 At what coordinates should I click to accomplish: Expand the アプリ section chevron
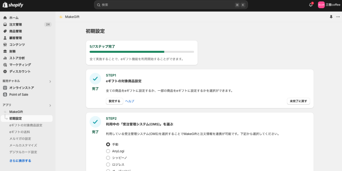[50, 105]
